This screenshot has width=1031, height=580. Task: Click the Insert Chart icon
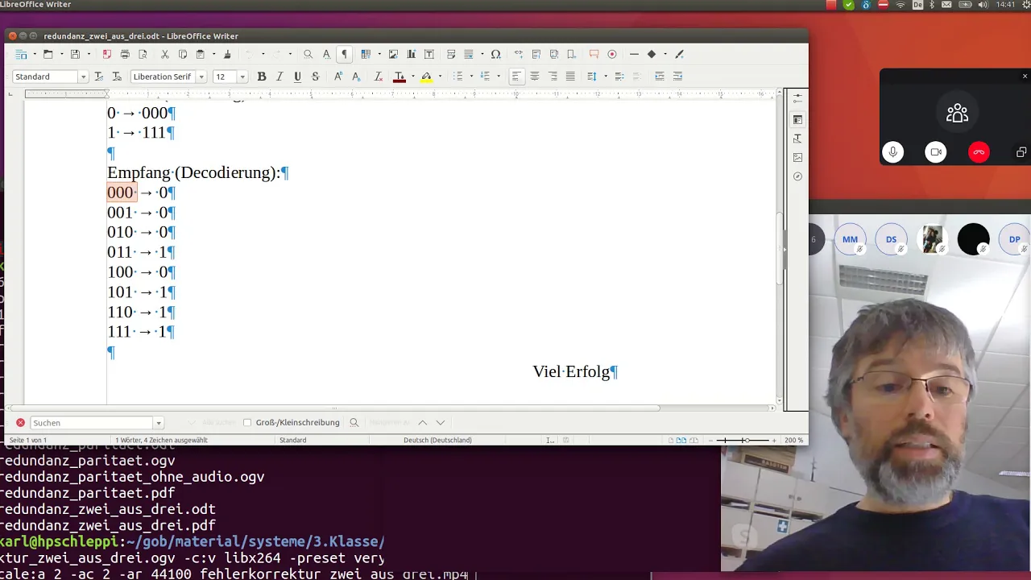(x=411, y=54)
